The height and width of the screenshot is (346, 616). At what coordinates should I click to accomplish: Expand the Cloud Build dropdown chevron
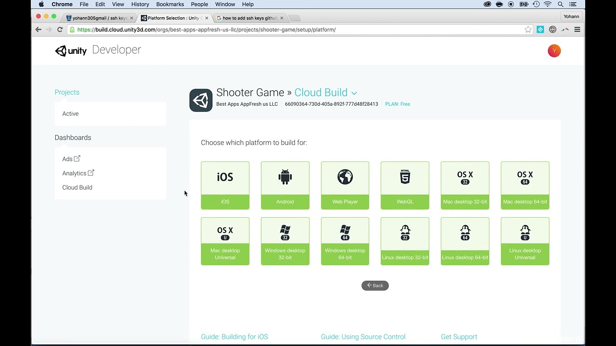click(x=354, y=93)
